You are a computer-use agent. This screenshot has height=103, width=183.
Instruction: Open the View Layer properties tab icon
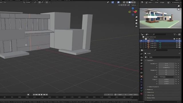click(142, 63)
